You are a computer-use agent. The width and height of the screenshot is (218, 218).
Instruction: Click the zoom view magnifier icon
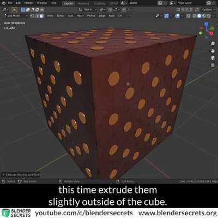[213, 44]
